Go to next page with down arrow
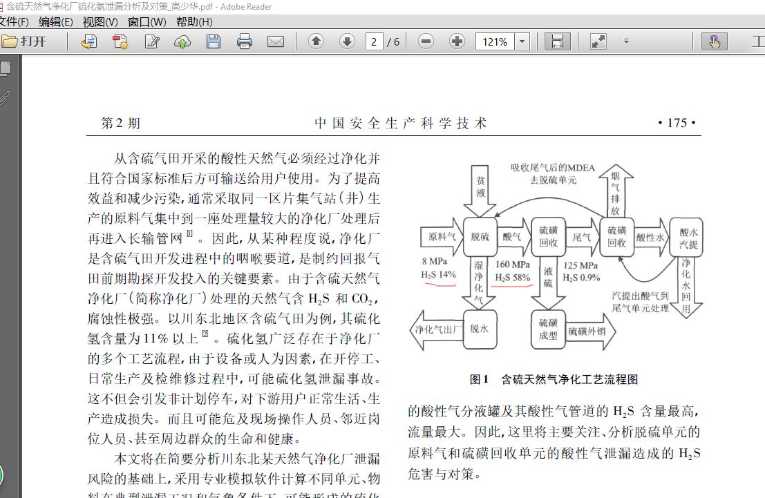765x498 pixels. click(x=348, y=41)
